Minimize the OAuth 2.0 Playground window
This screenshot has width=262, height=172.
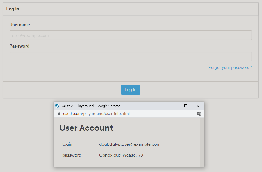(x=174, y=106)
